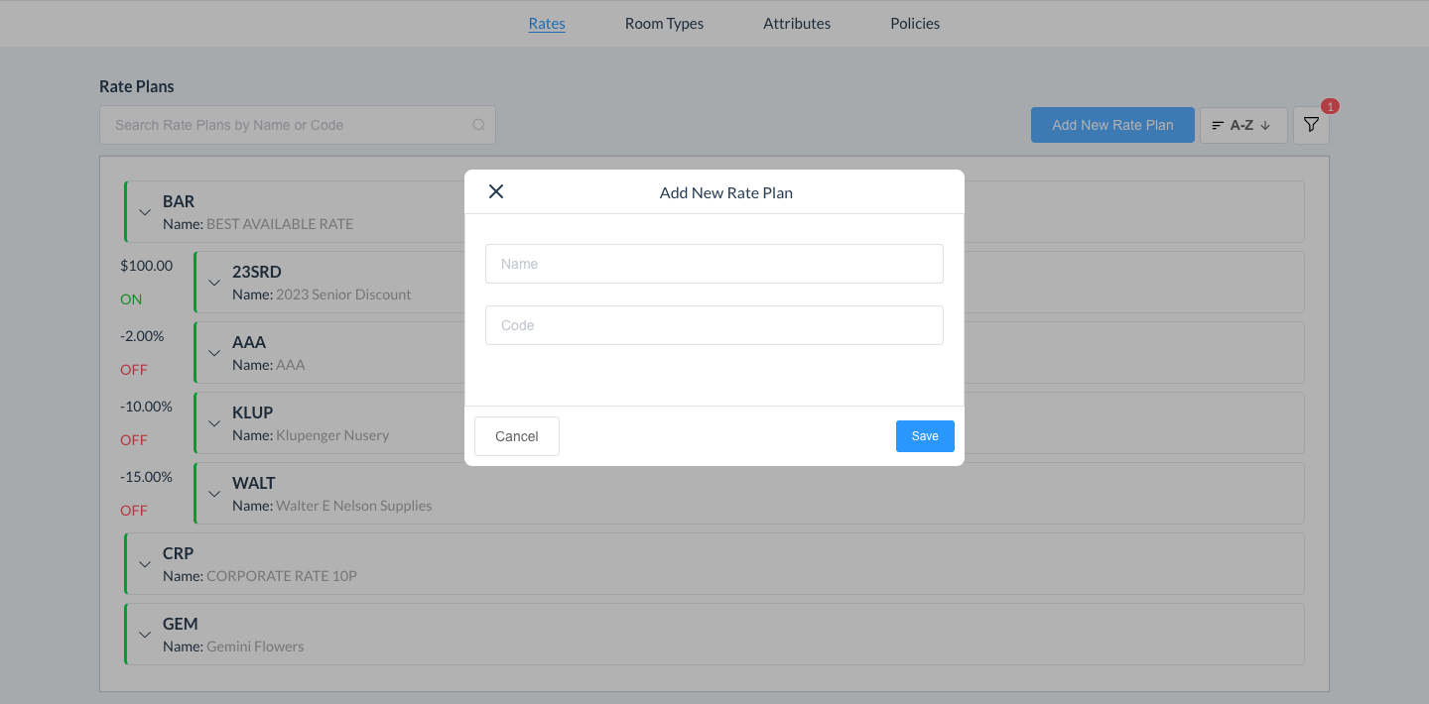Switch to the Room Types tab
Viewport: 1429px width, 704px height.
click(663, 23)
